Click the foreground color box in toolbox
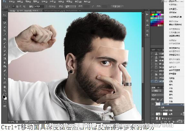The width and height of the screenshot is (190, 131). click(4, 97)
